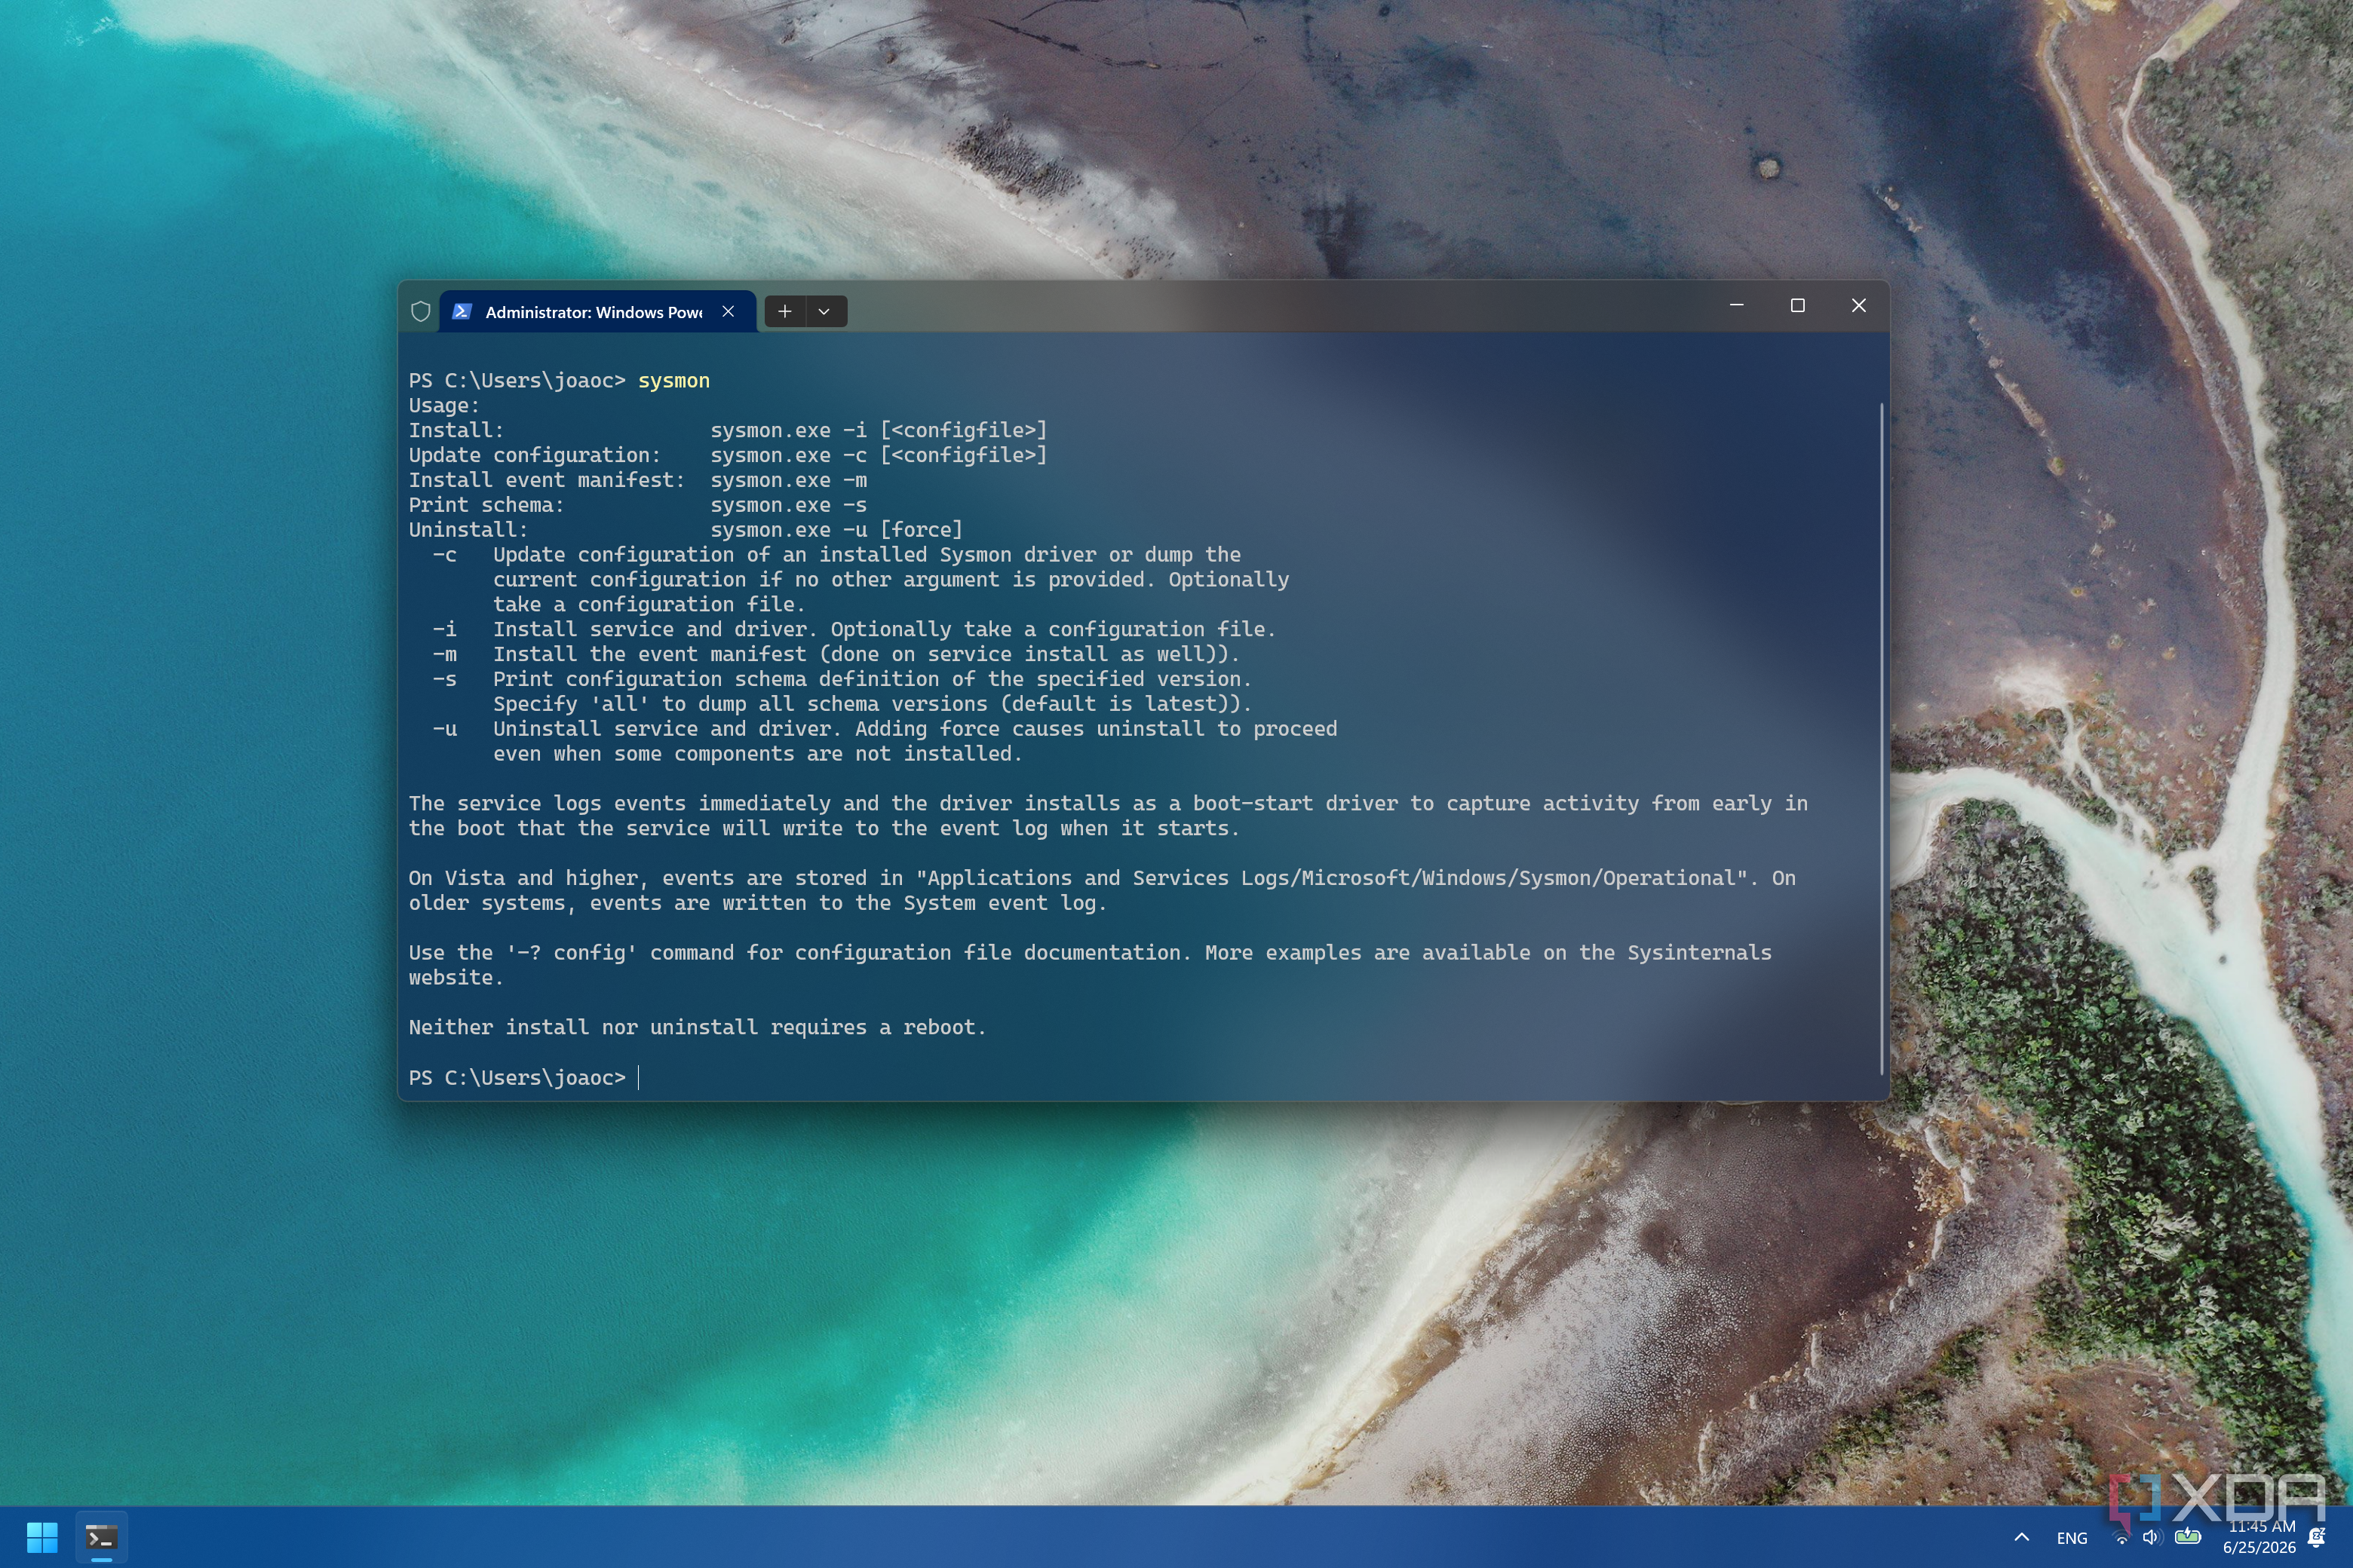
Task: Close the PowerShell tab with its X
Action: [729, 312]
